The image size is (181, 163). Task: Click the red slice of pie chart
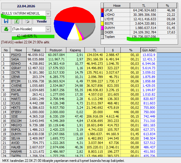(75, 14)
